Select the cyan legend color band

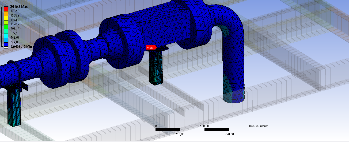click(6, 35)
